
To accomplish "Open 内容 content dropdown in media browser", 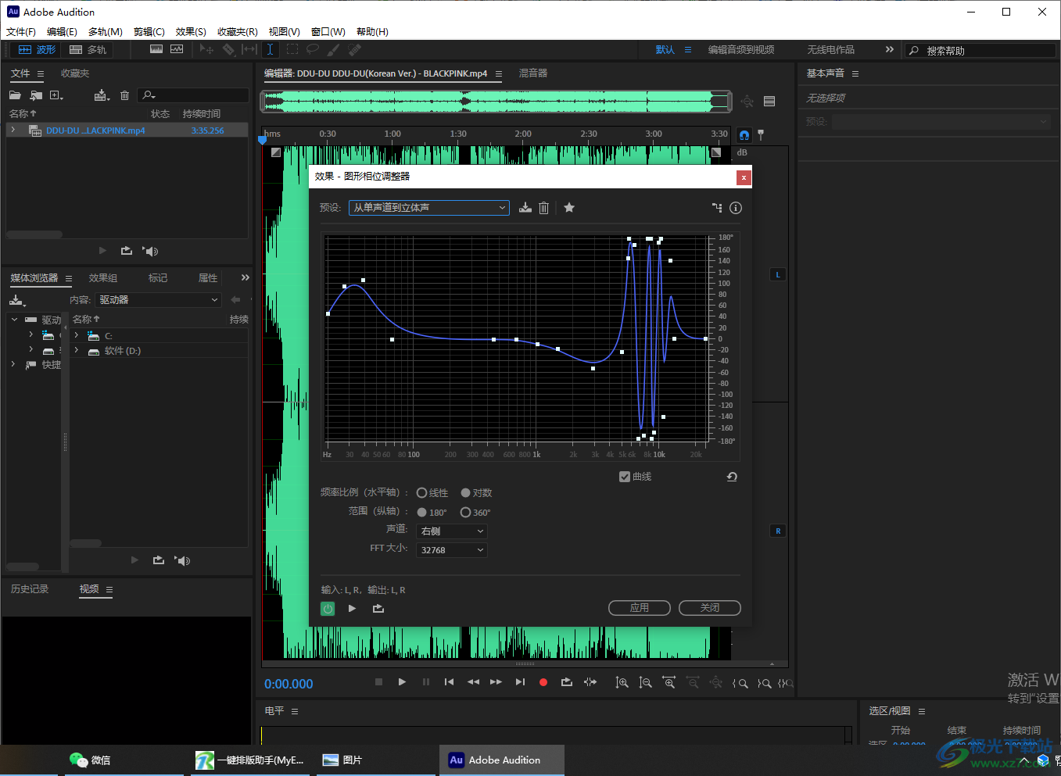I will click(159, 300).
